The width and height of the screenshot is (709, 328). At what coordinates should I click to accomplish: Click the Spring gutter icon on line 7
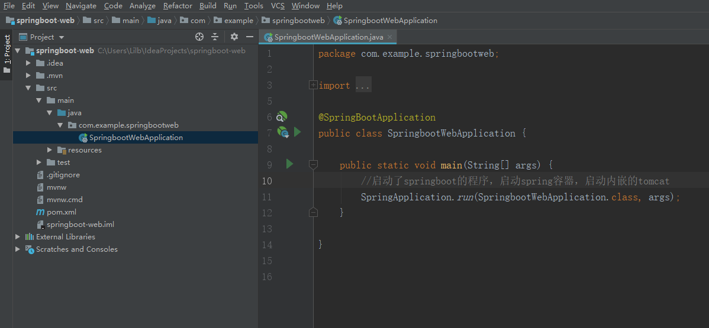[x=283, y=133]
